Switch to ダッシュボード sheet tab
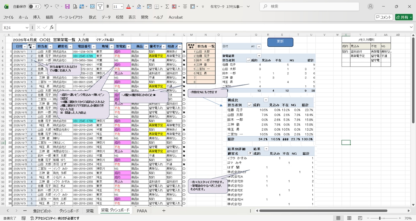Viewport: 416px width, 221px height. click(69, 211)
